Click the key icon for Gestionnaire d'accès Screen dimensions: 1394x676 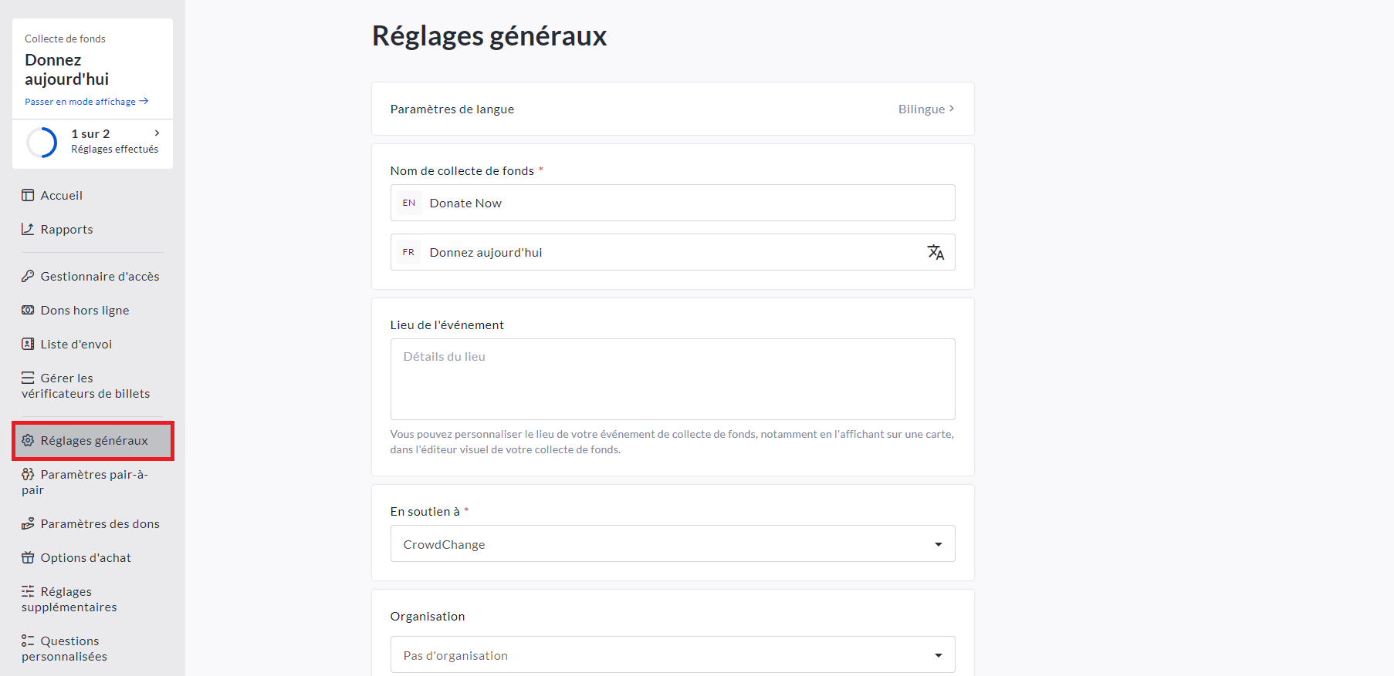(x=28, y=276)
